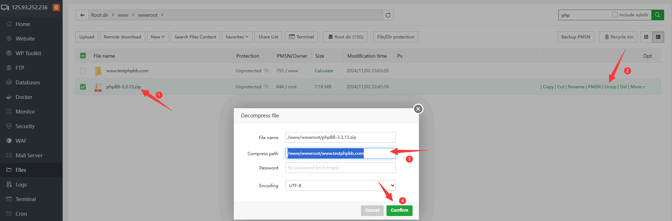Expand the New dropdown menu
The width and height of the screenshot is (672, 221).
(x=158, y=37)
